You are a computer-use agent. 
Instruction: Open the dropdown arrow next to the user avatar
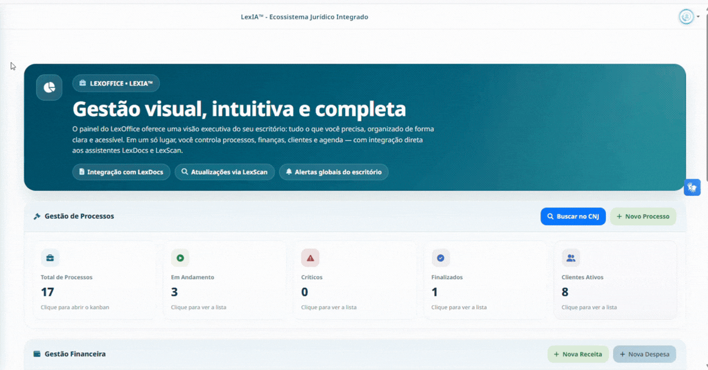697,17
